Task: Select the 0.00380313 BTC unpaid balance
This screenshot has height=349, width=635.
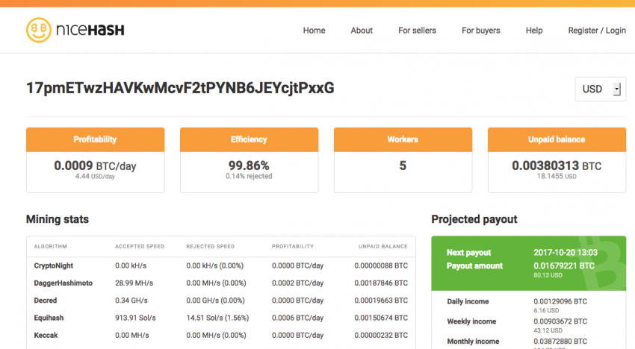Action: (x=557, y=166)
